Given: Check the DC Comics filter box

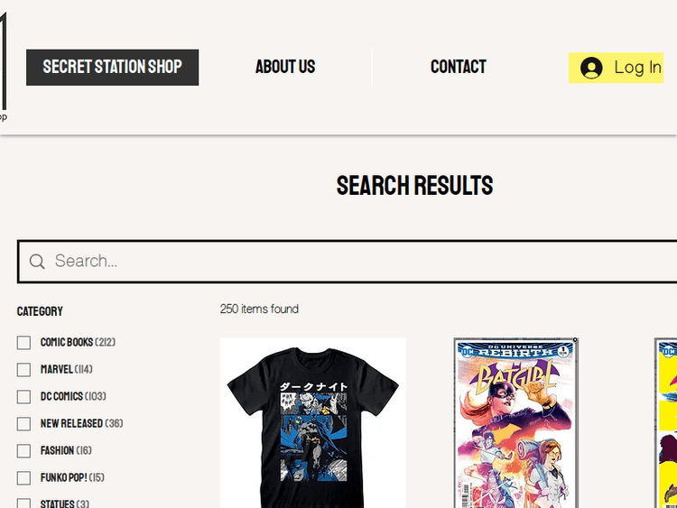Looking at the screenshot, I should click(x=23, y=397).
